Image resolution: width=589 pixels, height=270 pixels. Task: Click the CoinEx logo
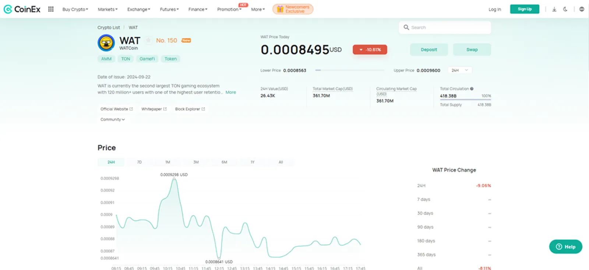point(22,9)
